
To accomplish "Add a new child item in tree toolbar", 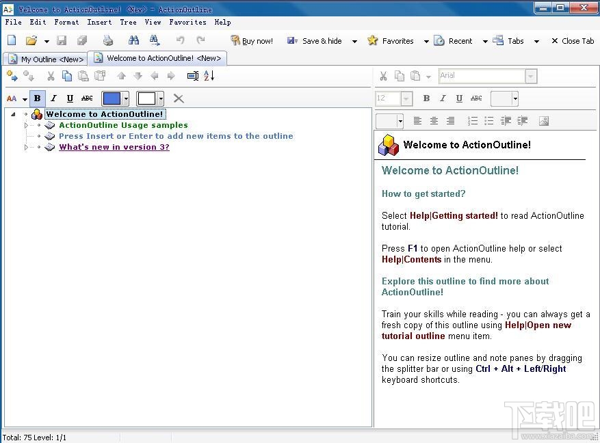I will [29, 76].
